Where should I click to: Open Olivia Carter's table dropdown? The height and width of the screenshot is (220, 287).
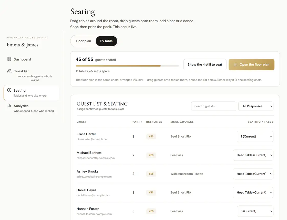pos(255,137)
